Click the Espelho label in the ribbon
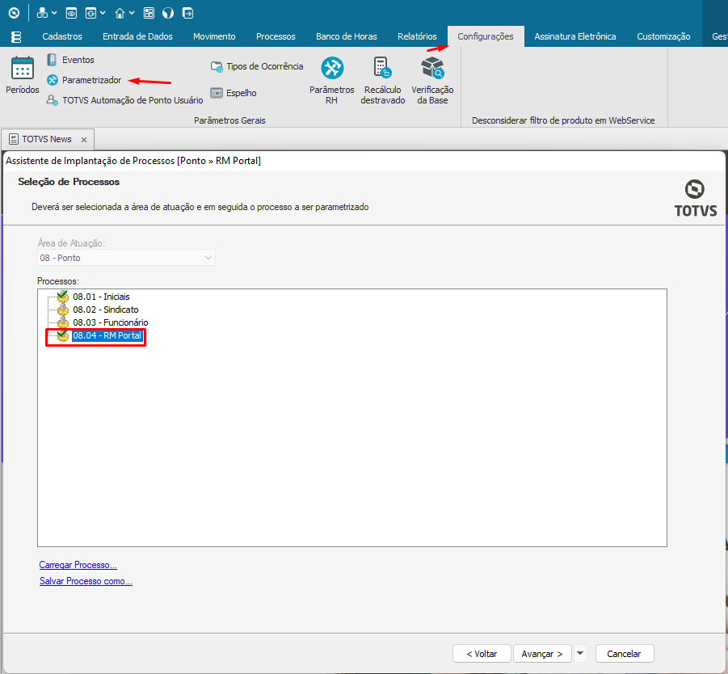This screenshot has height=674, width=728. [x=241, y=93]
